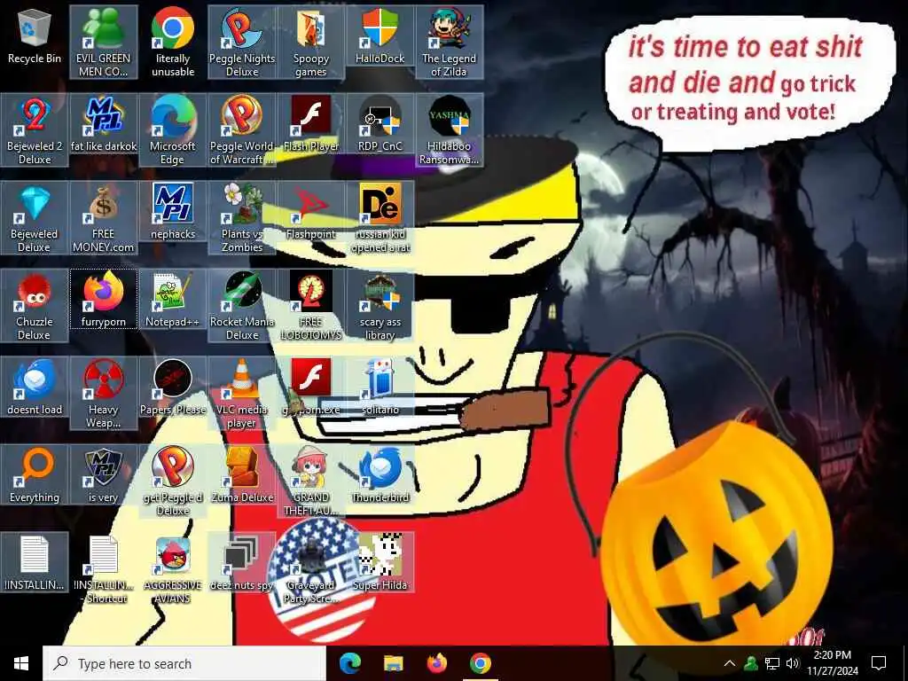Select the Bejeweled Deluxe gem icon
The height and width of the screenshot is (681, 908).
35,218
